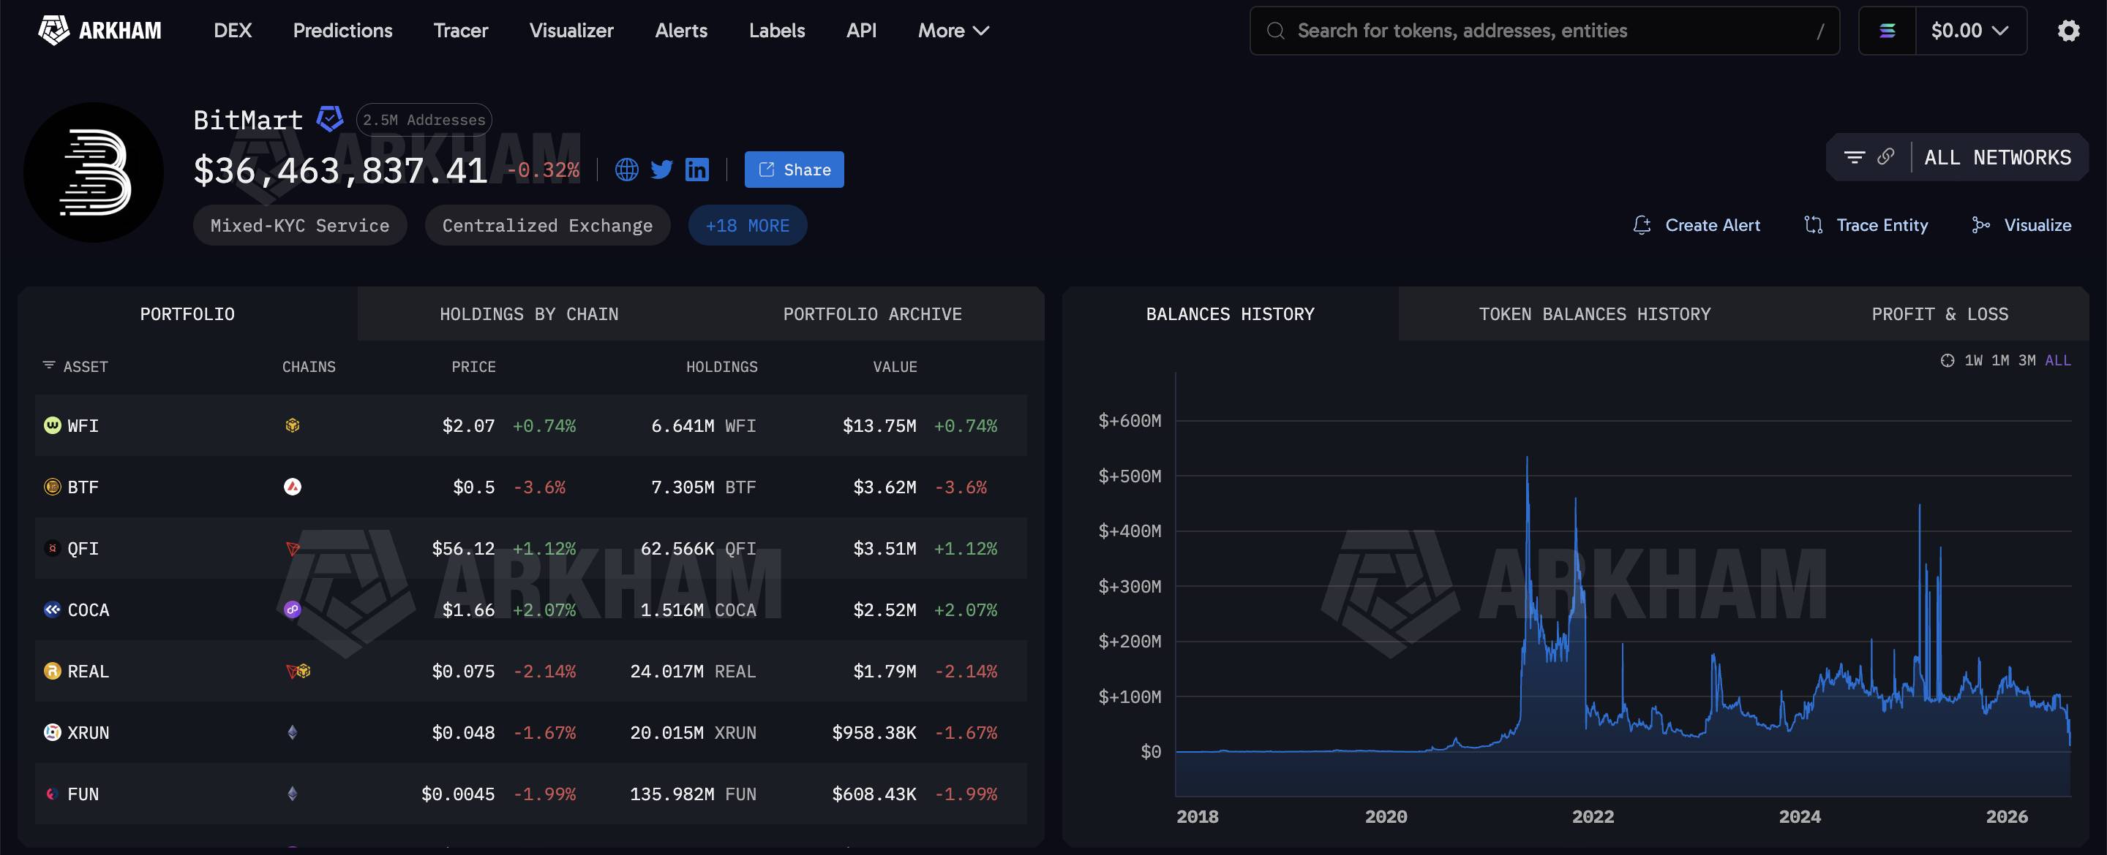Click the Create Alert link
This screenshot has width=2107, height=855.
coord(1697,225)
